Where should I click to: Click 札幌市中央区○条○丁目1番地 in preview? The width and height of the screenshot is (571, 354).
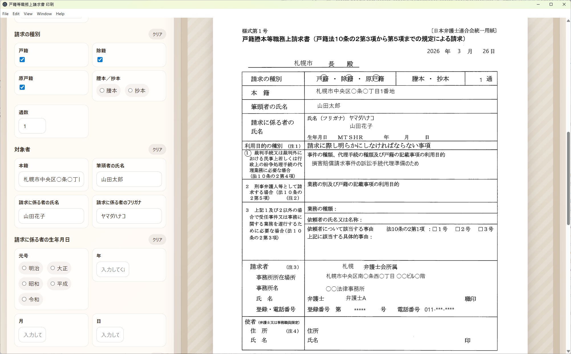point(355,91)
